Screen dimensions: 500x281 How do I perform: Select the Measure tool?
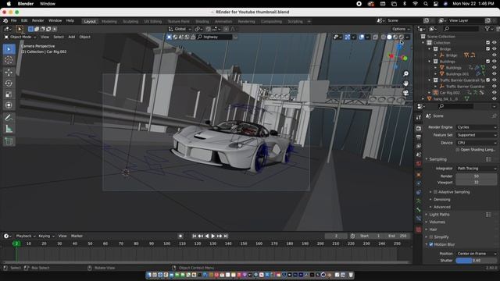pyautogui.click(x=9, y=129)
